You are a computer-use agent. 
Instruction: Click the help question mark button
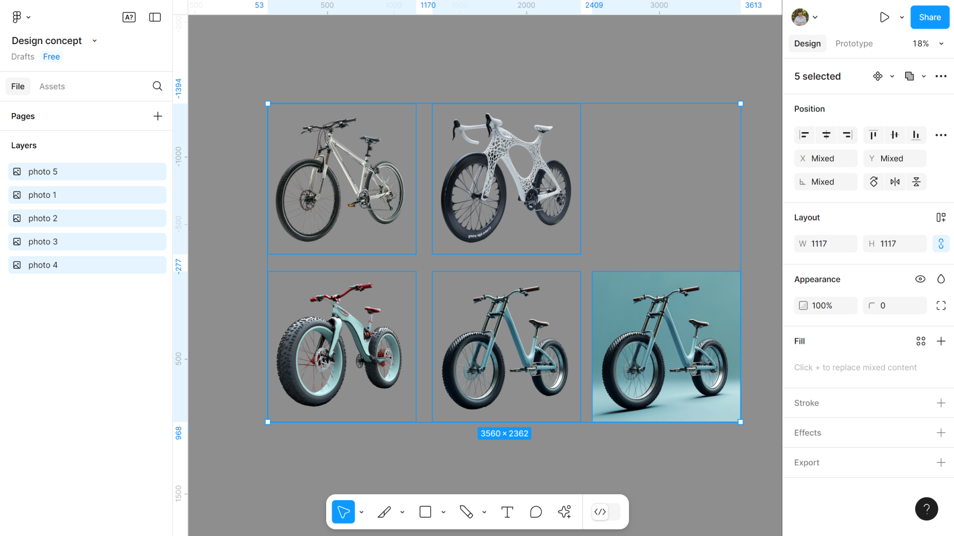pos(926,509)
